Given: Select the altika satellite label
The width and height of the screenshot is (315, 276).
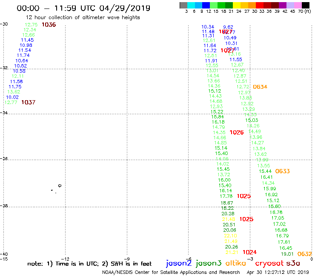Looking at the screenshot, I should point(235,263).
